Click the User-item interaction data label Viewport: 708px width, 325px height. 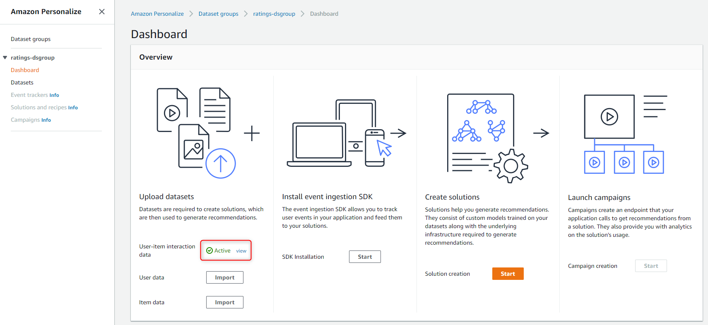point(167,250)
